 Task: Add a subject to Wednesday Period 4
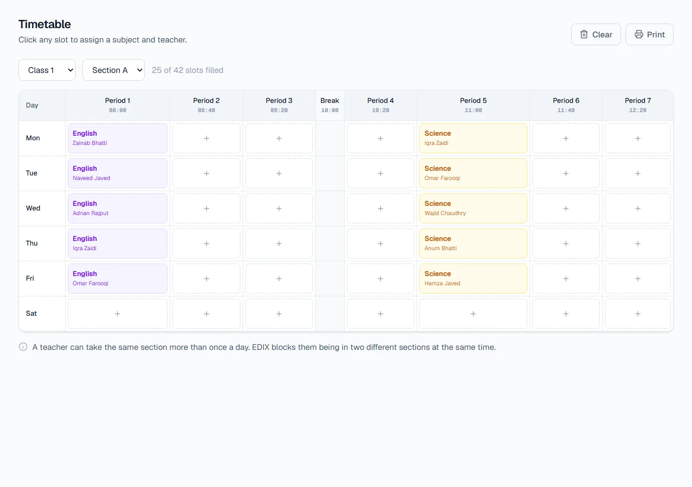coord(381,208)
